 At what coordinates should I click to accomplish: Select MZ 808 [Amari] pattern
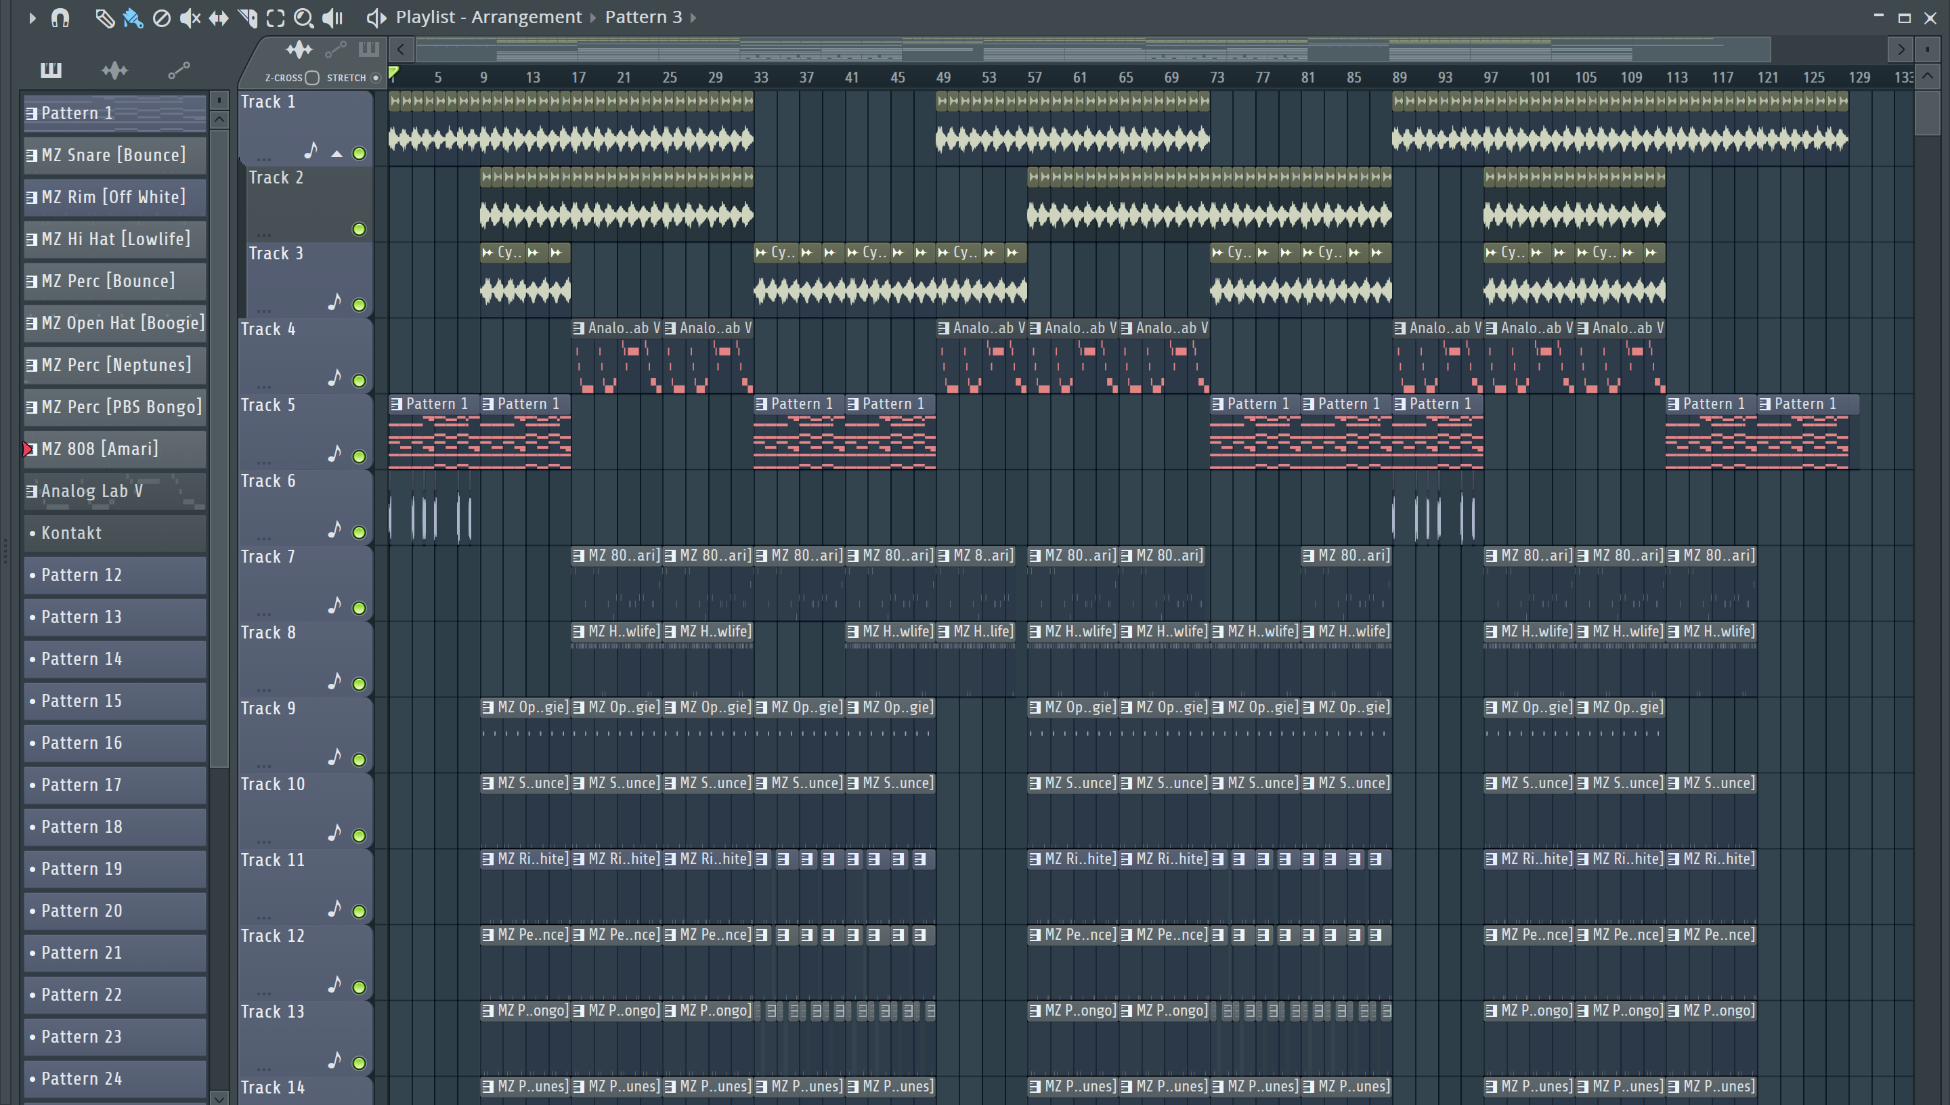(114, 450)
